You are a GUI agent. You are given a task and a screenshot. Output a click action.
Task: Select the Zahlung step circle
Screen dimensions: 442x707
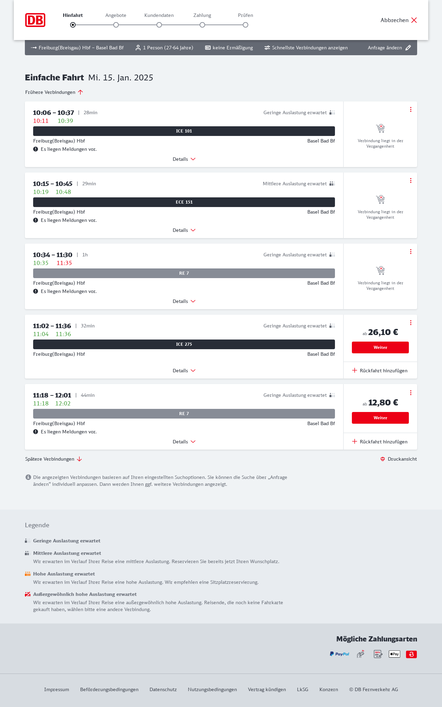(202, 25)
